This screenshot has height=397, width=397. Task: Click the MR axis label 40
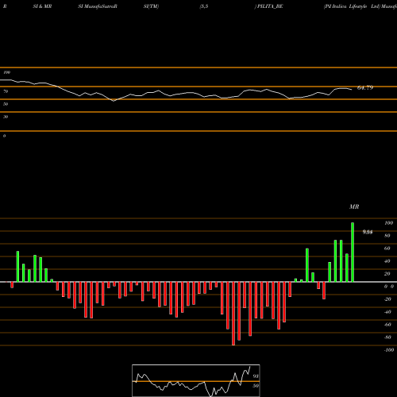(x=387, y=261)
